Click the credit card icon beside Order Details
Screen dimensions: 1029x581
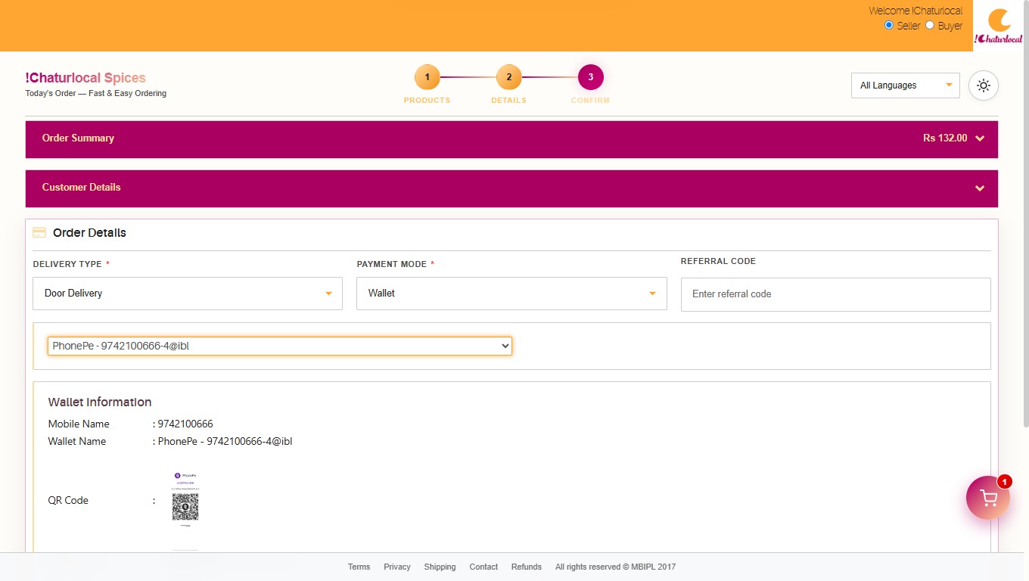pos(39,232)
